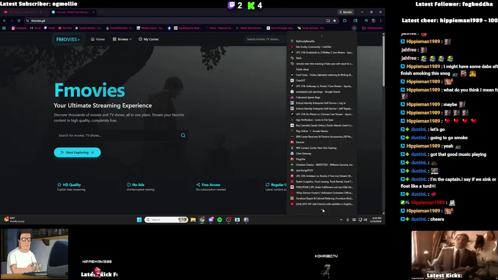Focus the top search movies field
Screen dimensions: 498x280
coord(266,39)
